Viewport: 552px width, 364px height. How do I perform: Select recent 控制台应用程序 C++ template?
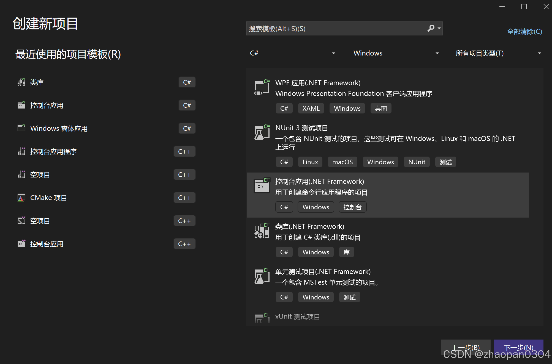coord(53,152)
